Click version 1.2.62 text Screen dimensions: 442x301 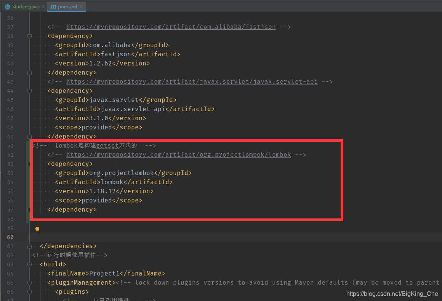coord(101,63)
